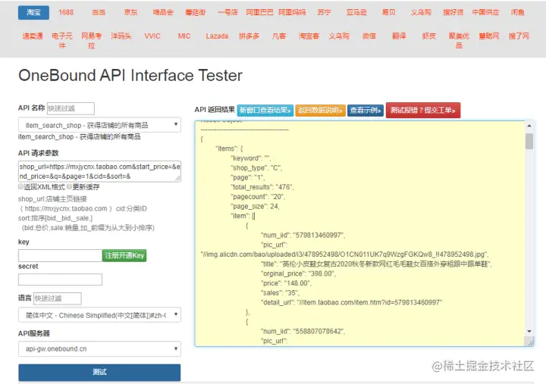The height and width of the screenshot is (384, 546).
Task: Click the red 测试报错？提交工单 button
Action: [423, 111]
